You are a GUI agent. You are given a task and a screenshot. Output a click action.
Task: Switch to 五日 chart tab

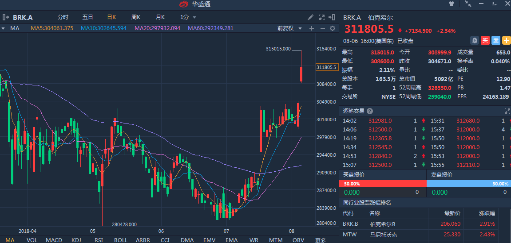(87, 17)
